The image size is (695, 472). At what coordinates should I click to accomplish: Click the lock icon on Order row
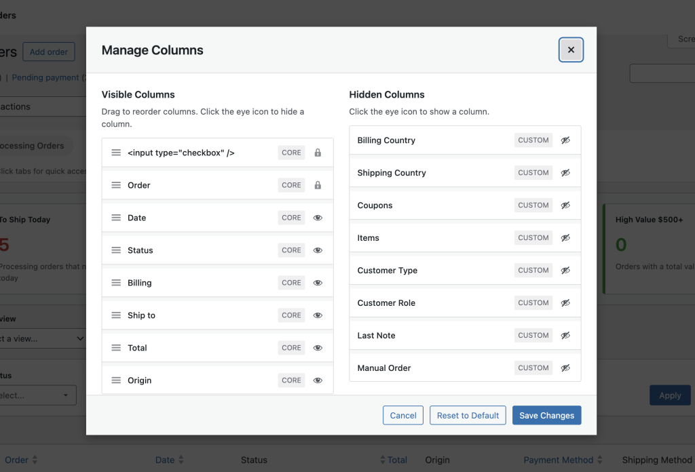click(318, 185)
